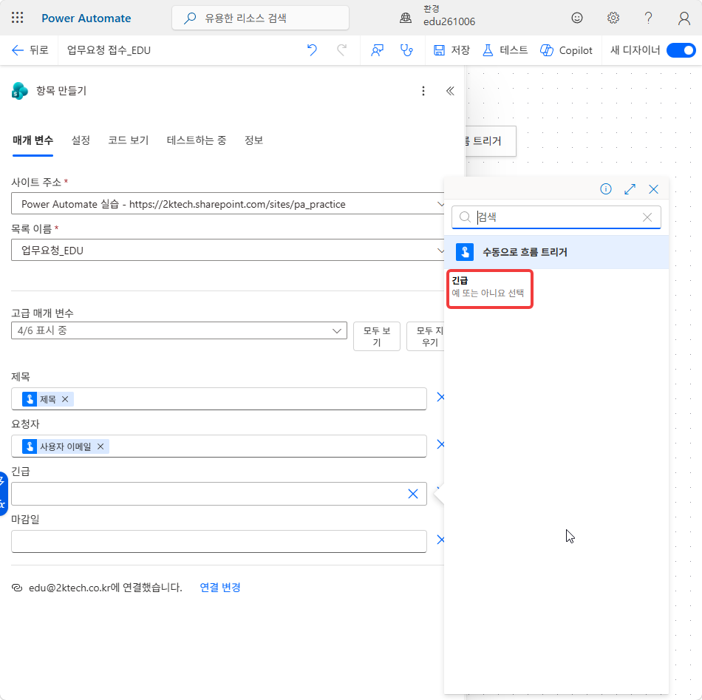Click the dynamic content 검색 box
This screenshot has height=700, width=702.
(x=556, y=217)
